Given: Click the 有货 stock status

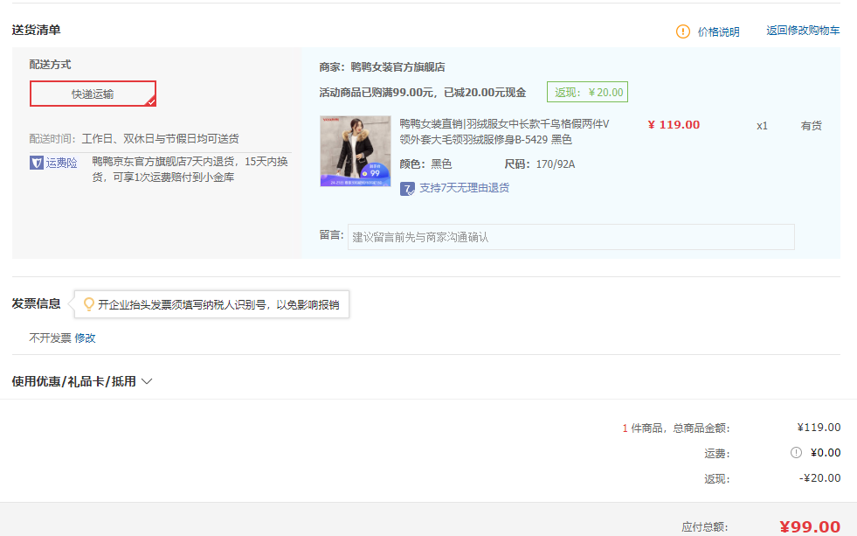Looking at the screenshot, I should click(x=811, y=126).
